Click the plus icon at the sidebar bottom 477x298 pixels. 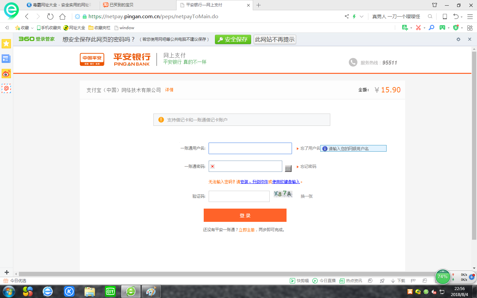click(7, 273)
